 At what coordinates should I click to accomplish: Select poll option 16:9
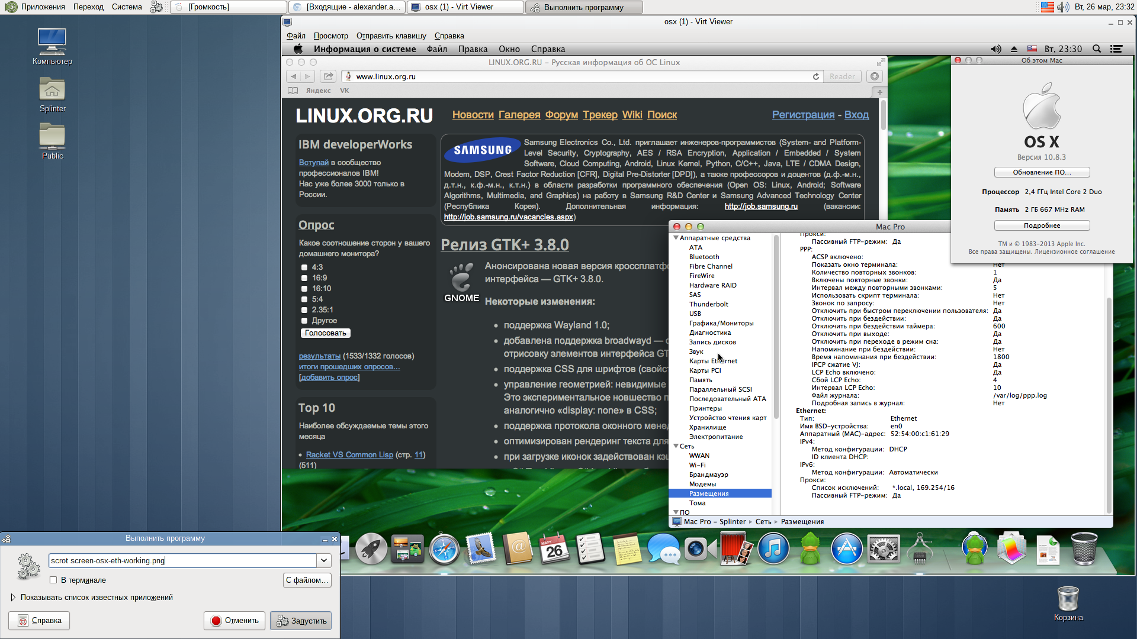[x=304, y=278]
